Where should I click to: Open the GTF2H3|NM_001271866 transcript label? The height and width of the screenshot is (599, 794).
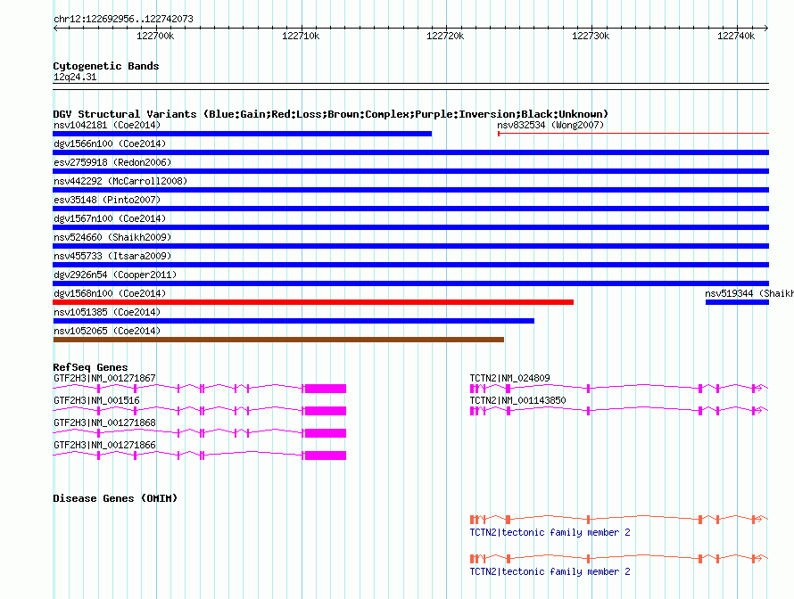click(104, 445)
